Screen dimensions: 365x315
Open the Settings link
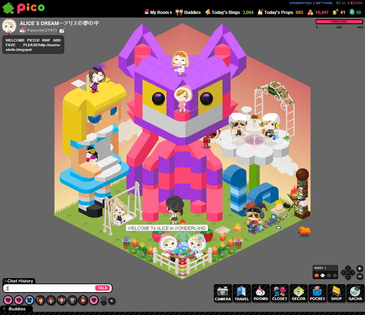pyautogui.click(x=324, y=3)
